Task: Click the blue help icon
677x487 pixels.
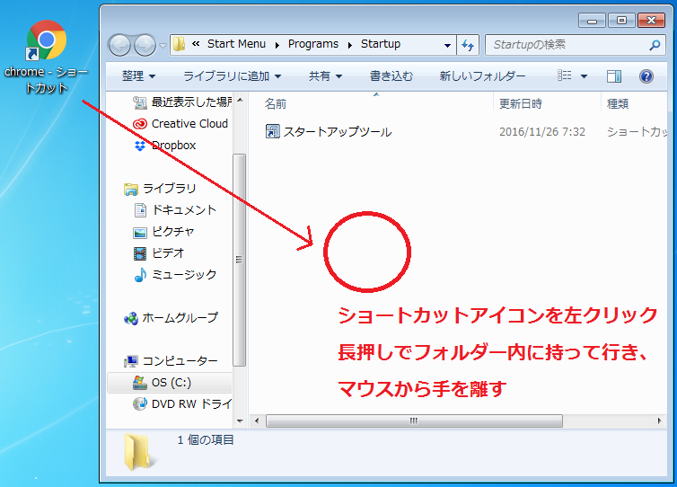Action: 646,76
